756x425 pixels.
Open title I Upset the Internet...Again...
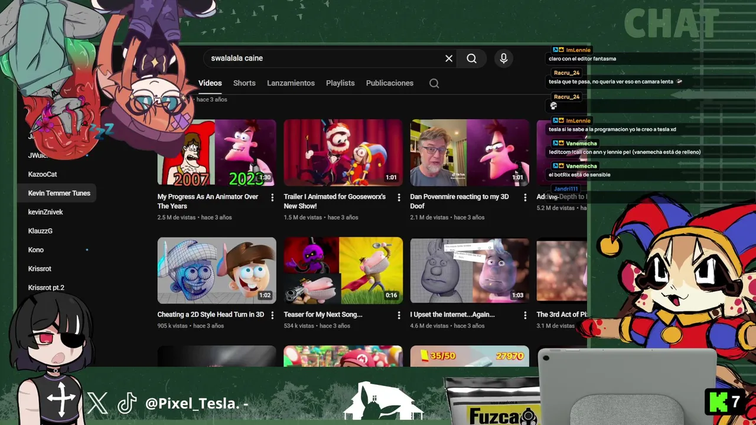pos(452,315)
